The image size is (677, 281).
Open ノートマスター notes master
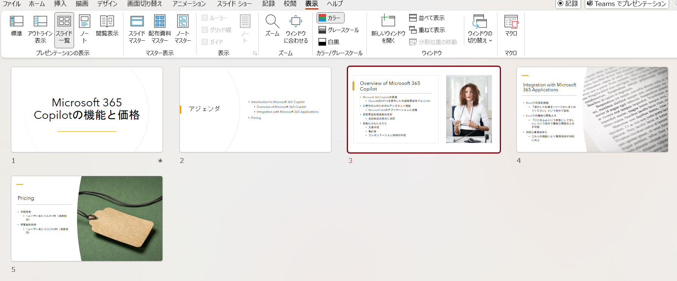(x=183, y=29)
